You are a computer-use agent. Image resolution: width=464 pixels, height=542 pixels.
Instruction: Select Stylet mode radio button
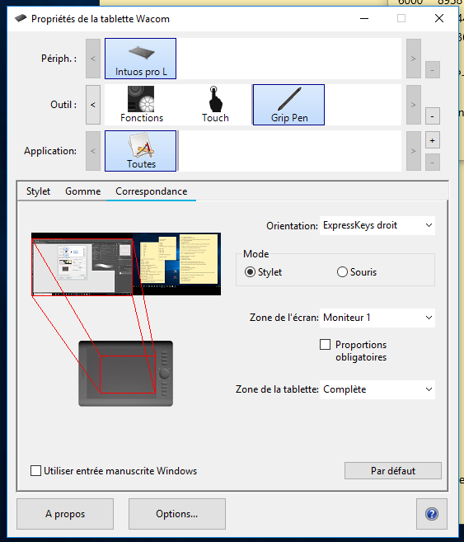pos(250,272)
